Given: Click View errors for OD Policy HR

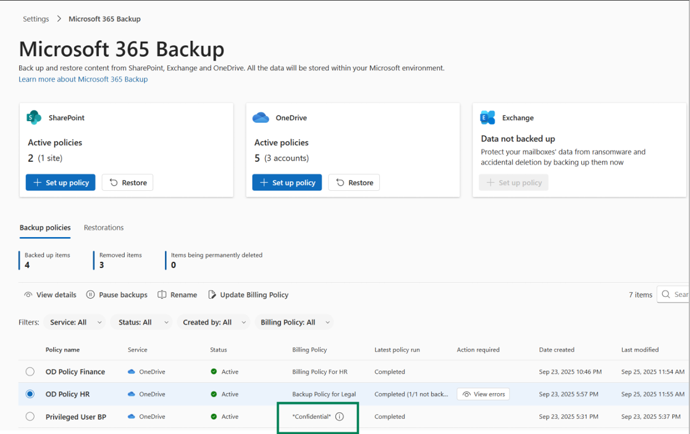Looking at the screenshot, I should click(483, 394).
